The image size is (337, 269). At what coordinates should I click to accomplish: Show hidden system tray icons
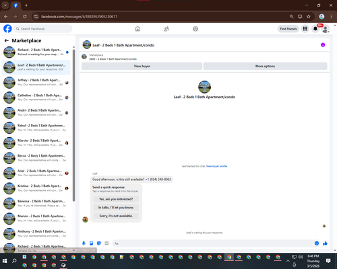(x=288, y=261)
